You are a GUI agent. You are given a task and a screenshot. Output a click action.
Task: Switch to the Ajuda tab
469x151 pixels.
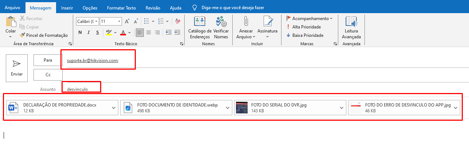[x=176, y=8]
